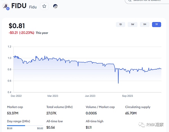Click the magnifier icon in search box

129,1
